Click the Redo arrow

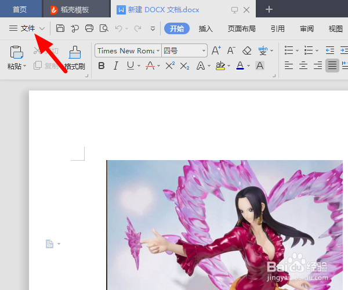(x=138, y=28)
